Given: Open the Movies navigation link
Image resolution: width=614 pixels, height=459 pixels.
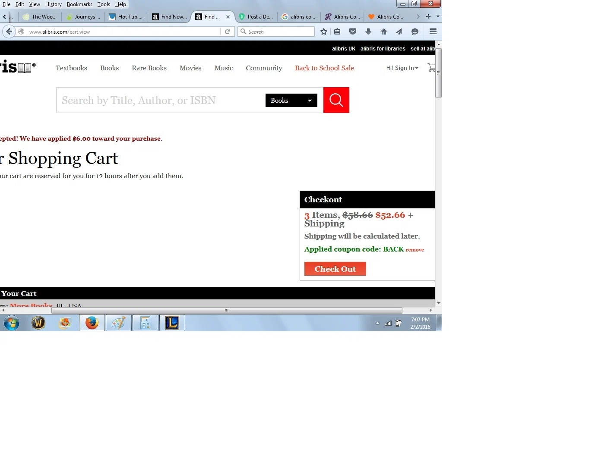Looking at the screenshot, I should (190, 68).
